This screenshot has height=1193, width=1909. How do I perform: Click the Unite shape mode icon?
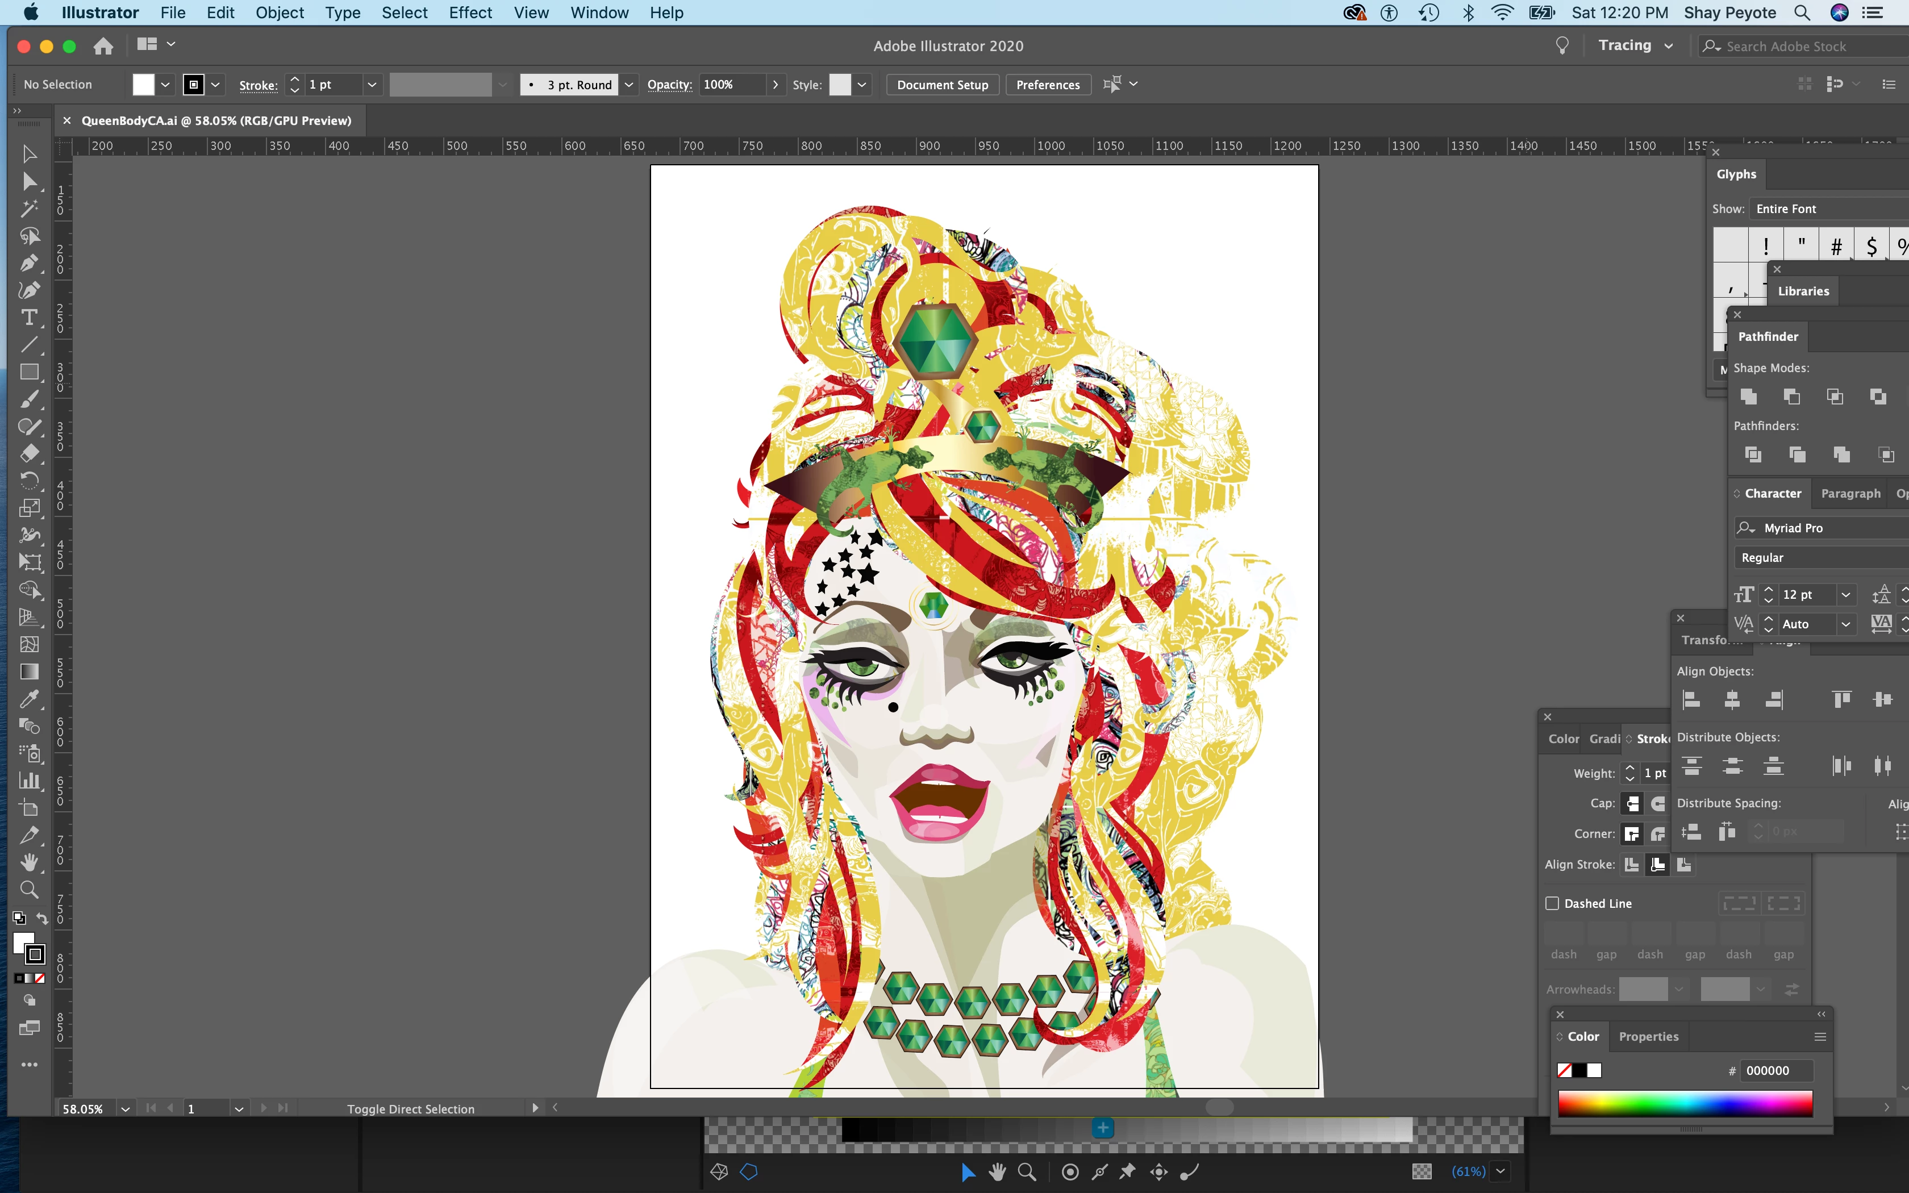[x=1749, y=396]
